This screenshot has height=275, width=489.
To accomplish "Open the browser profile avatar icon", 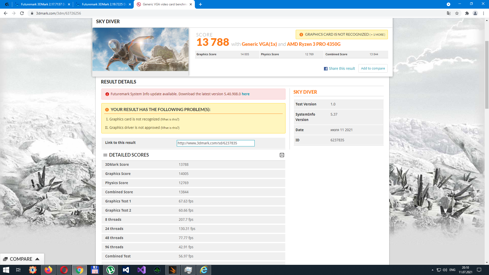I will click(x=475, y=13).
